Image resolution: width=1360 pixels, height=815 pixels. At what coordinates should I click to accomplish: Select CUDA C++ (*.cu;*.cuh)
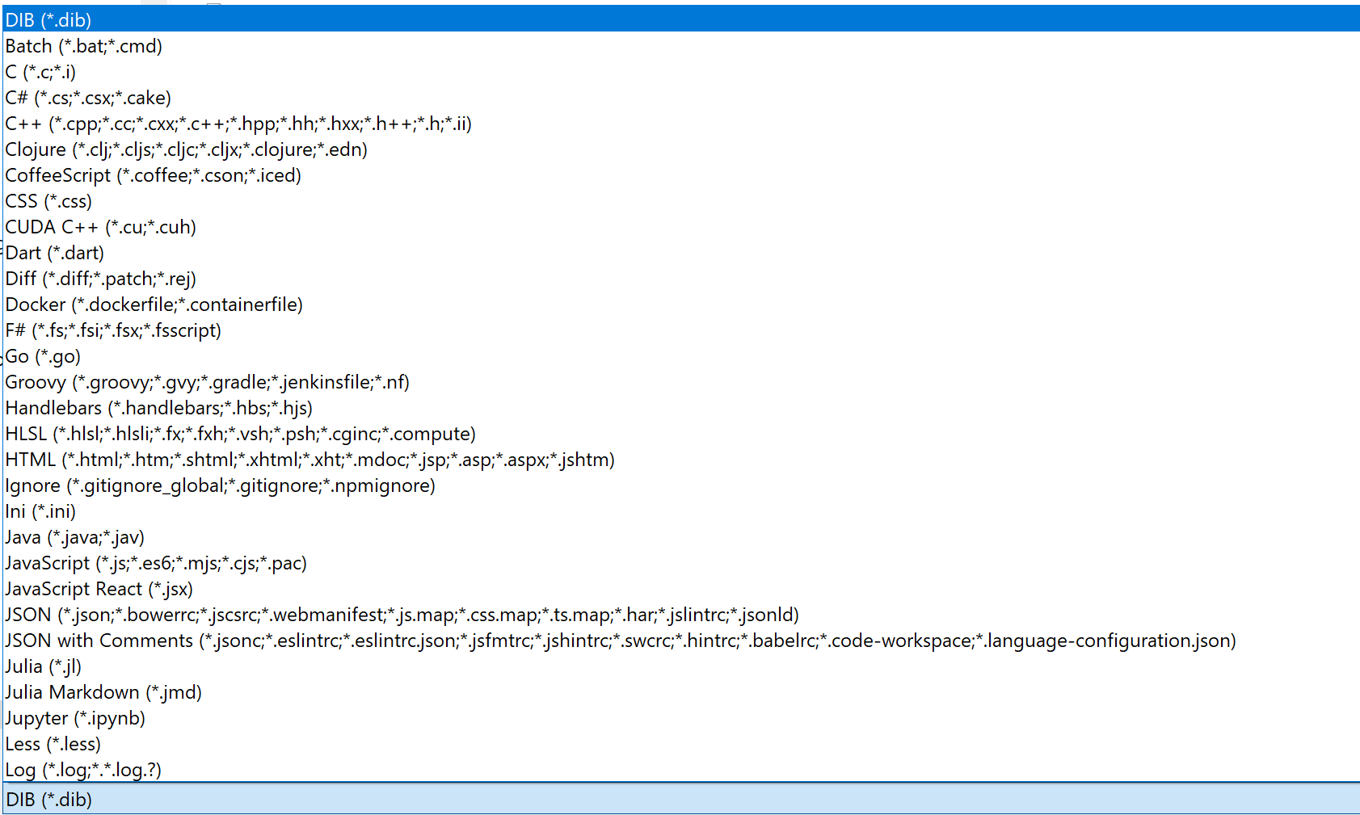(x=681, y=227)
